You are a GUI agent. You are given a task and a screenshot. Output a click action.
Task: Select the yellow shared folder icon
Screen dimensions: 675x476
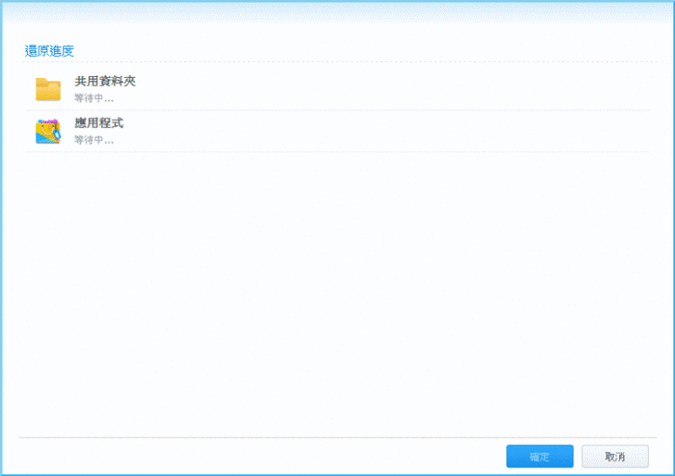pyautogui.click(x=48, y=89)
